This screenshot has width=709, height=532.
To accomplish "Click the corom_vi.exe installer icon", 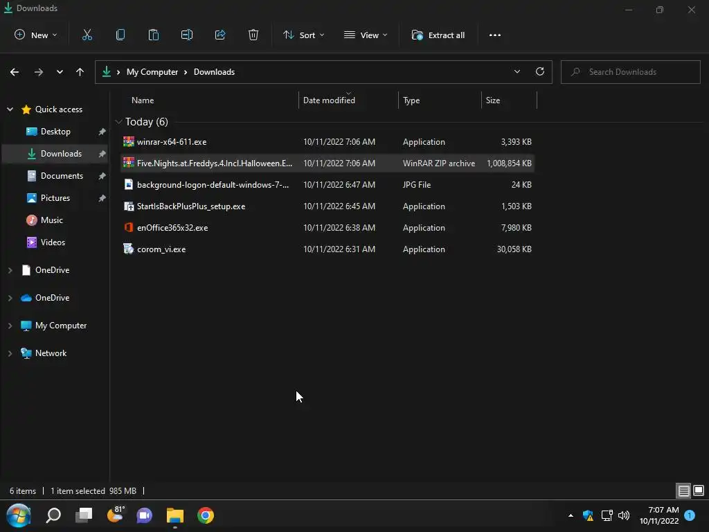I will [128, 249].
